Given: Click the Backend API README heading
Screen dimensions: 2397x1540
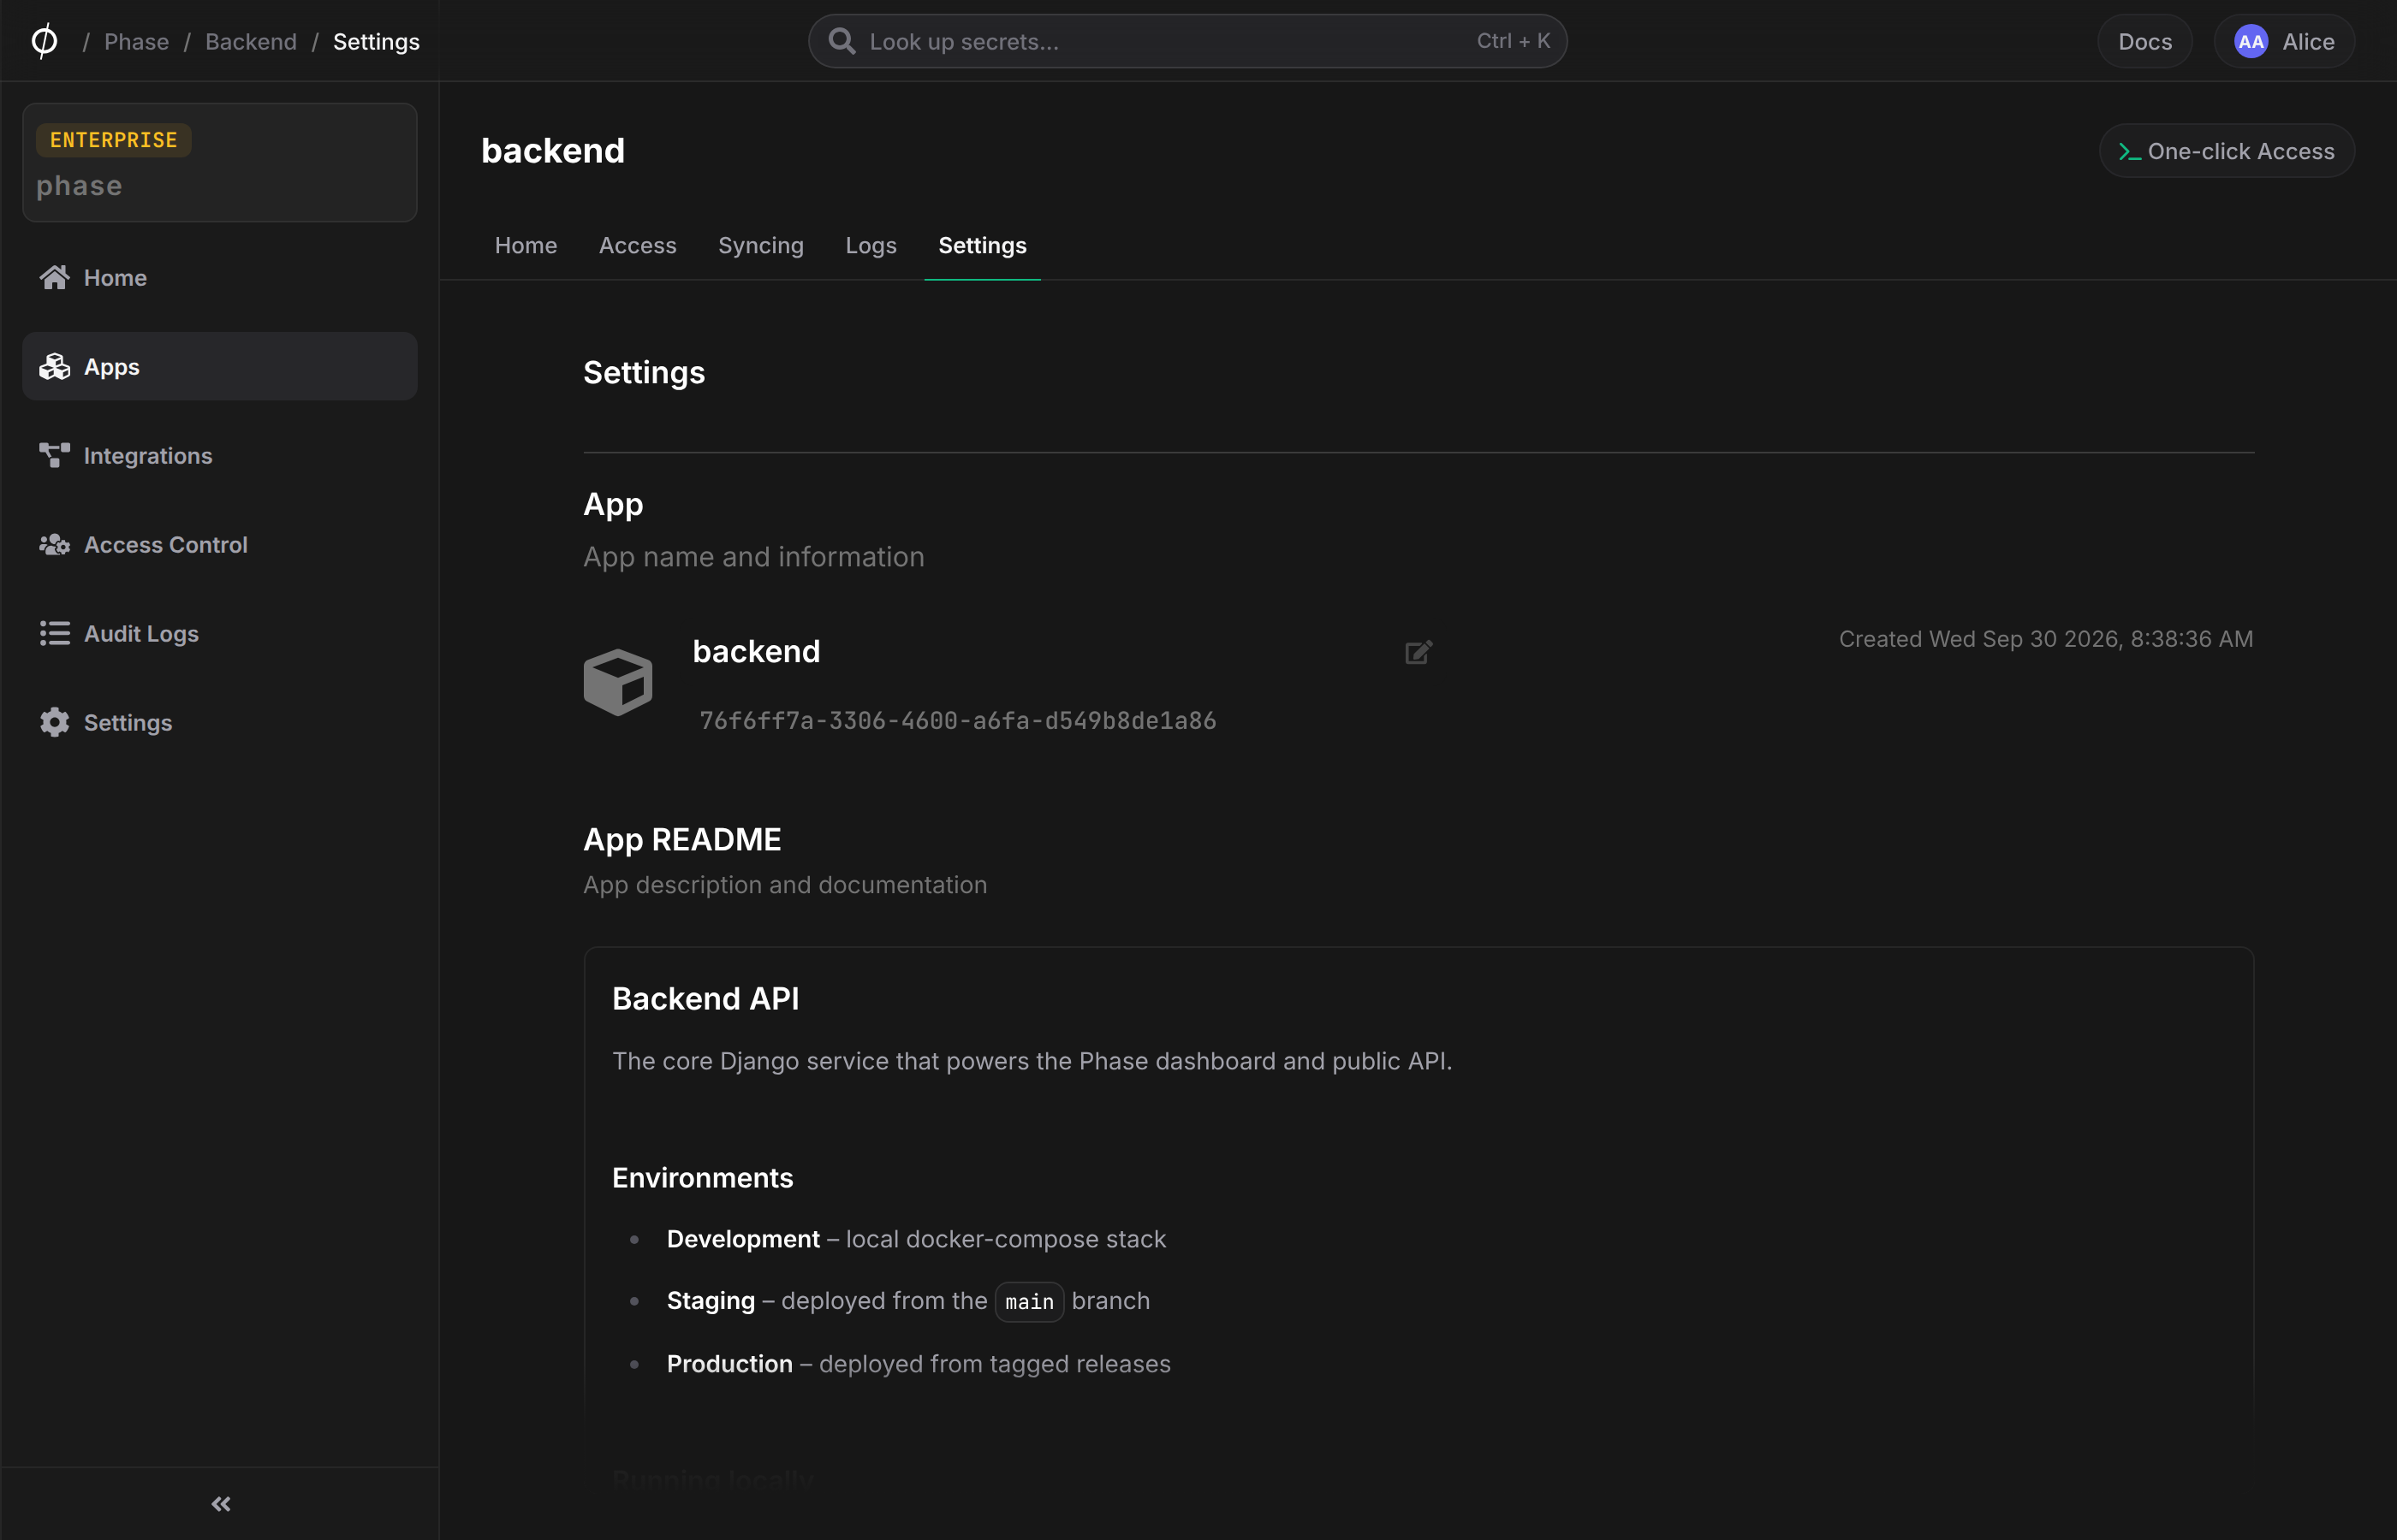Looking at the screenshot, I should coord(705,998).
